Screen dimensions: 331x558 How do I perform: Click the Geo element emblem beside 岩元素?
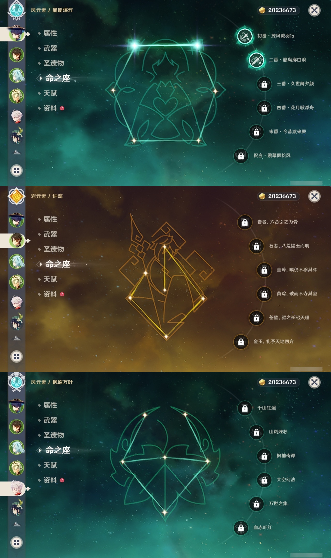17,196
